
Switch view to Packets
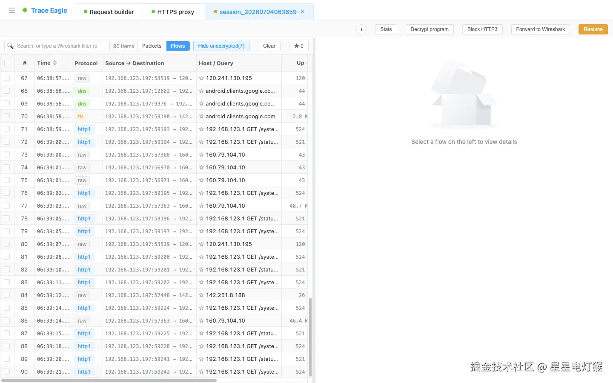coord(152,46)
